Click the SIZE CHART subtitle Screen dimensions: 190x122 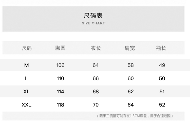[x=93, y=23]
